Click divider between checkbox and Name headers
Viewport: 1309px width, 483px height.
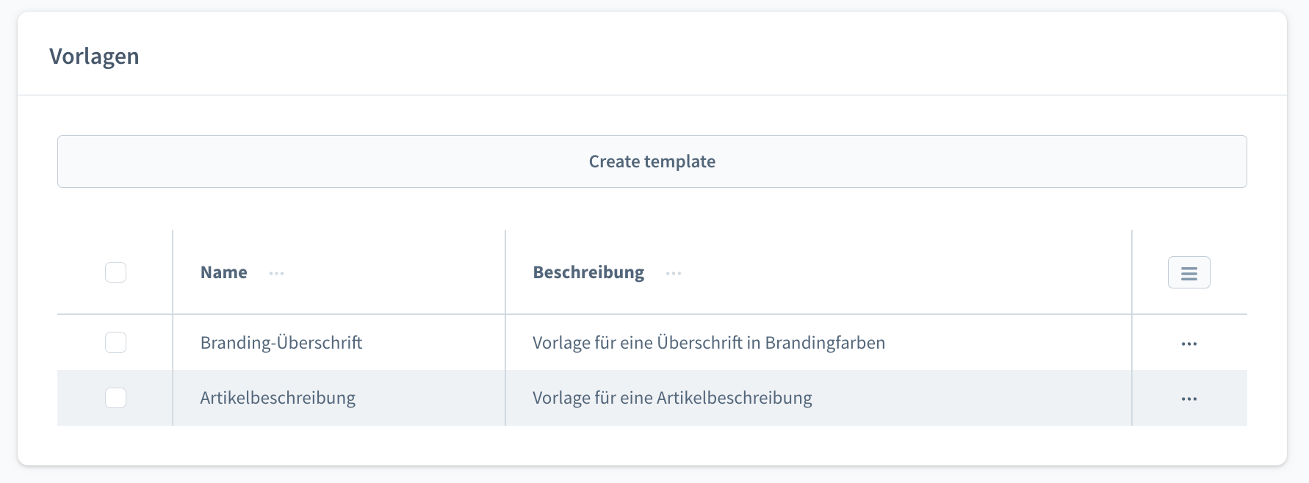[173, 272]
